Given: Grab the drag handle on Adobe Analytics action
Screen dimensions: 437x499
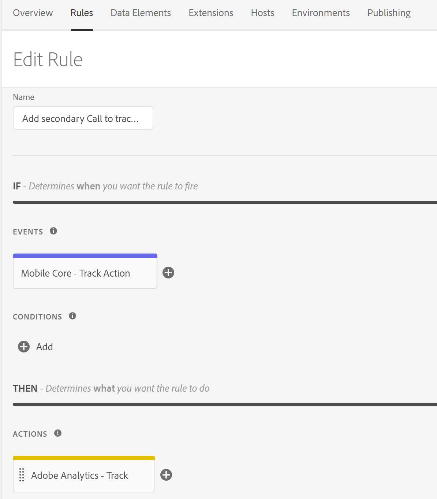Looking at the screenshot, I should (x=22, y=475).
